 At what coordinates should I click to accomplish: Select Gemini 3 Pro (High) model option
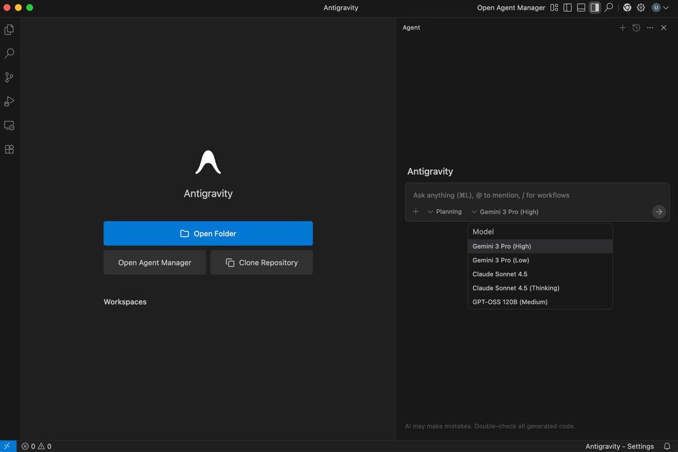[540, 246]
